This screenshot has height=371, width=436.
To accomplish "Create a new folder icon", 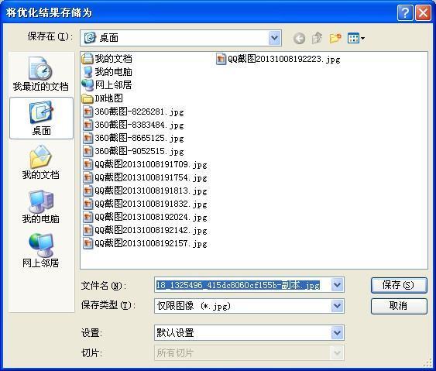I will 335,38.
